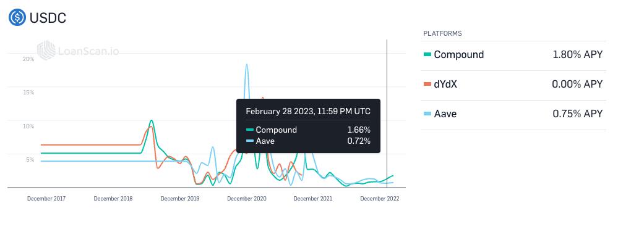Click the December 2022 axis label

(x=380, y=199)
